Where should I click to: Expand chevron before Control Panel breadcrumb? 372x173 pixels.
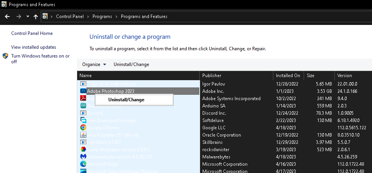click(x=51, y=16)
